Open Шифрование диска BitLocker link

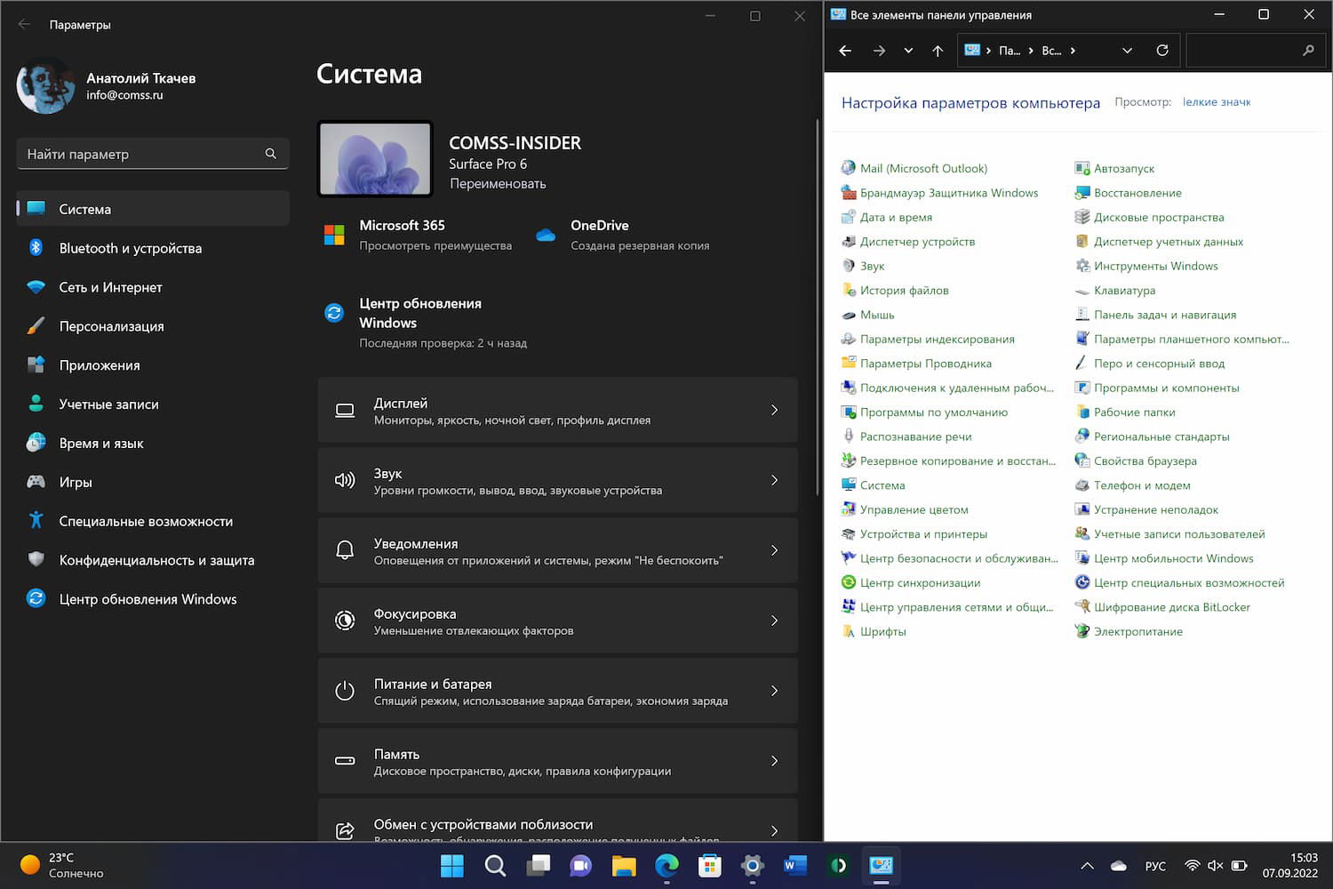(1171, 607)
